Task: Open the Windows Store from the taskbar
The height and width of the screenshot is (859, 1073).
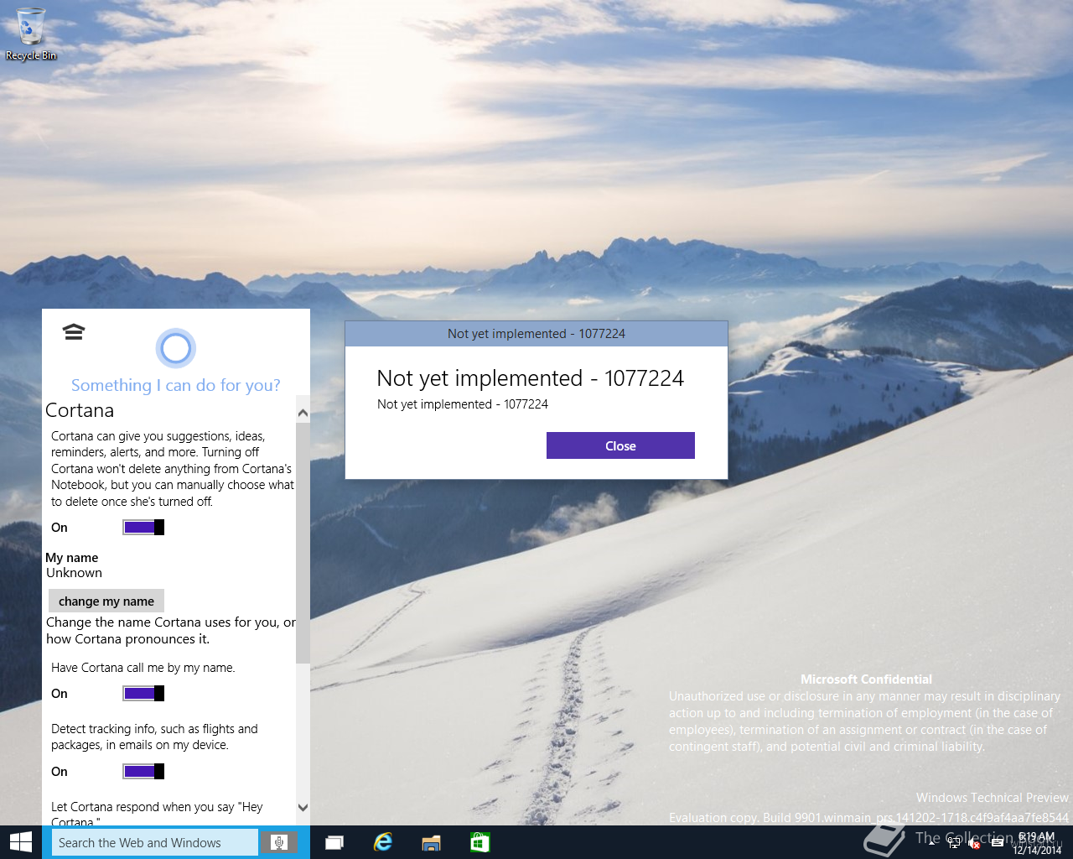Action: click(479, 842)
